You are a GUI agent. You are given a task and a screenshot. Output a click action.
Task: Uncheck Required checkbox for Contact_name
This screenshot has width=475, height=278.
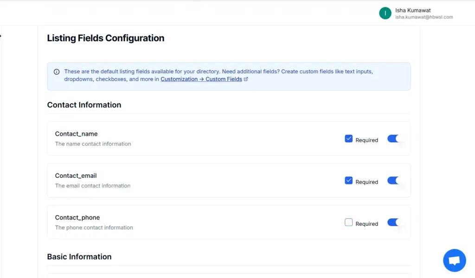349,139
